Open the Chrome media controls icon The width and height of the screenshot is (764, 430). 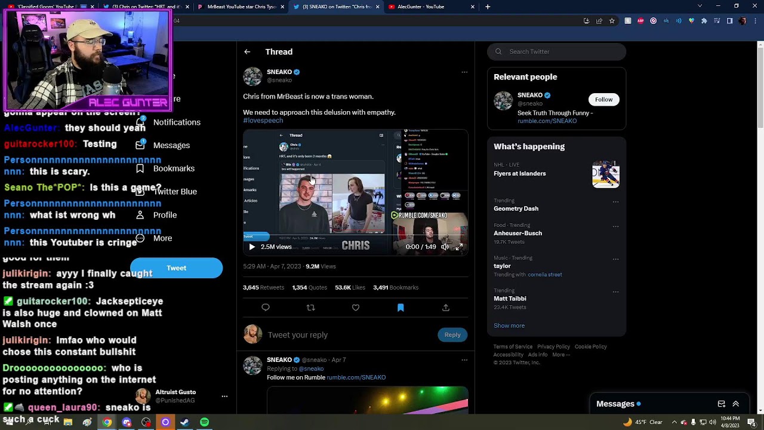tap(717, 21)
